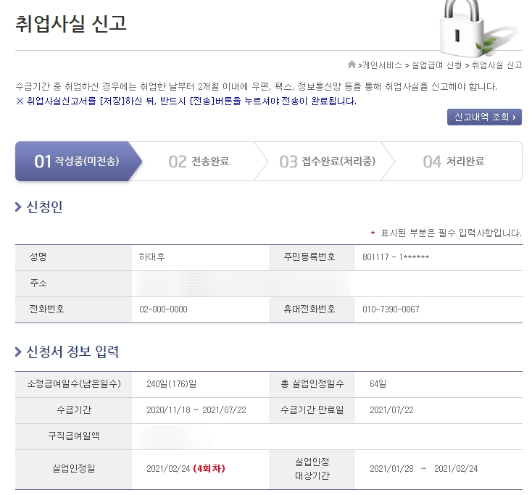Open the 개인서비스 breadcrumb link
The width and height of the screenshot is (532, 495).
click(x=382, y=65)
